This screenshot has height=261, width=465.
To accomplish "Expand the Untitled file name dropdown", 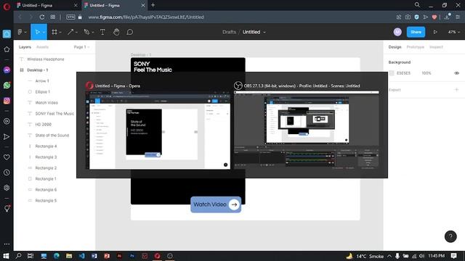I will tap(264, 32).
